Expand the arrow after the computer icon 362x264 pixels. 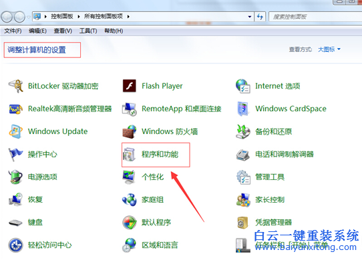(x=45, y=17)
